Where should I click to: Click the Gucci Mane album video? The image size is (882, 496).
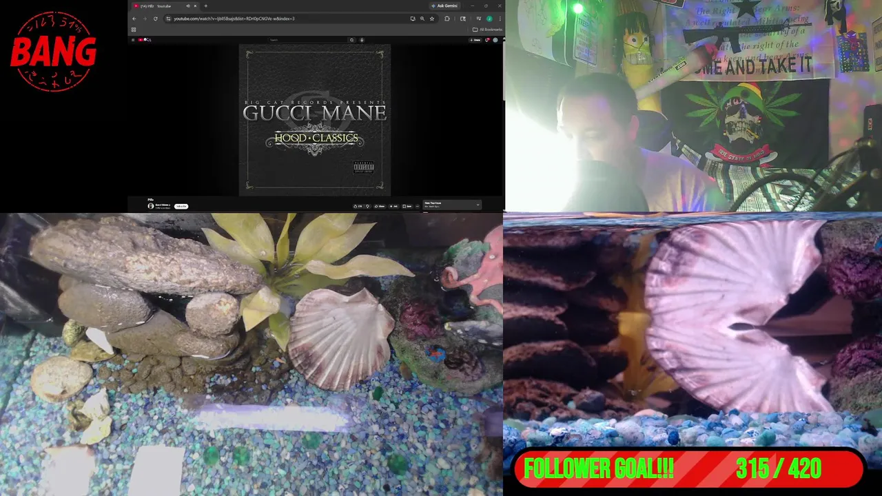(315, 121)
